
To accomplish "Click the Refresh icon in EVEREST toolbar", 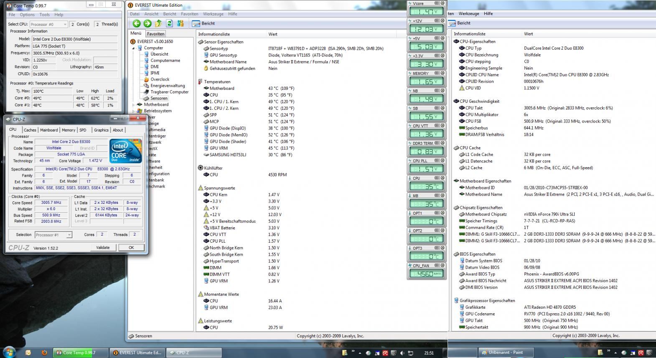I will point(169,24).
